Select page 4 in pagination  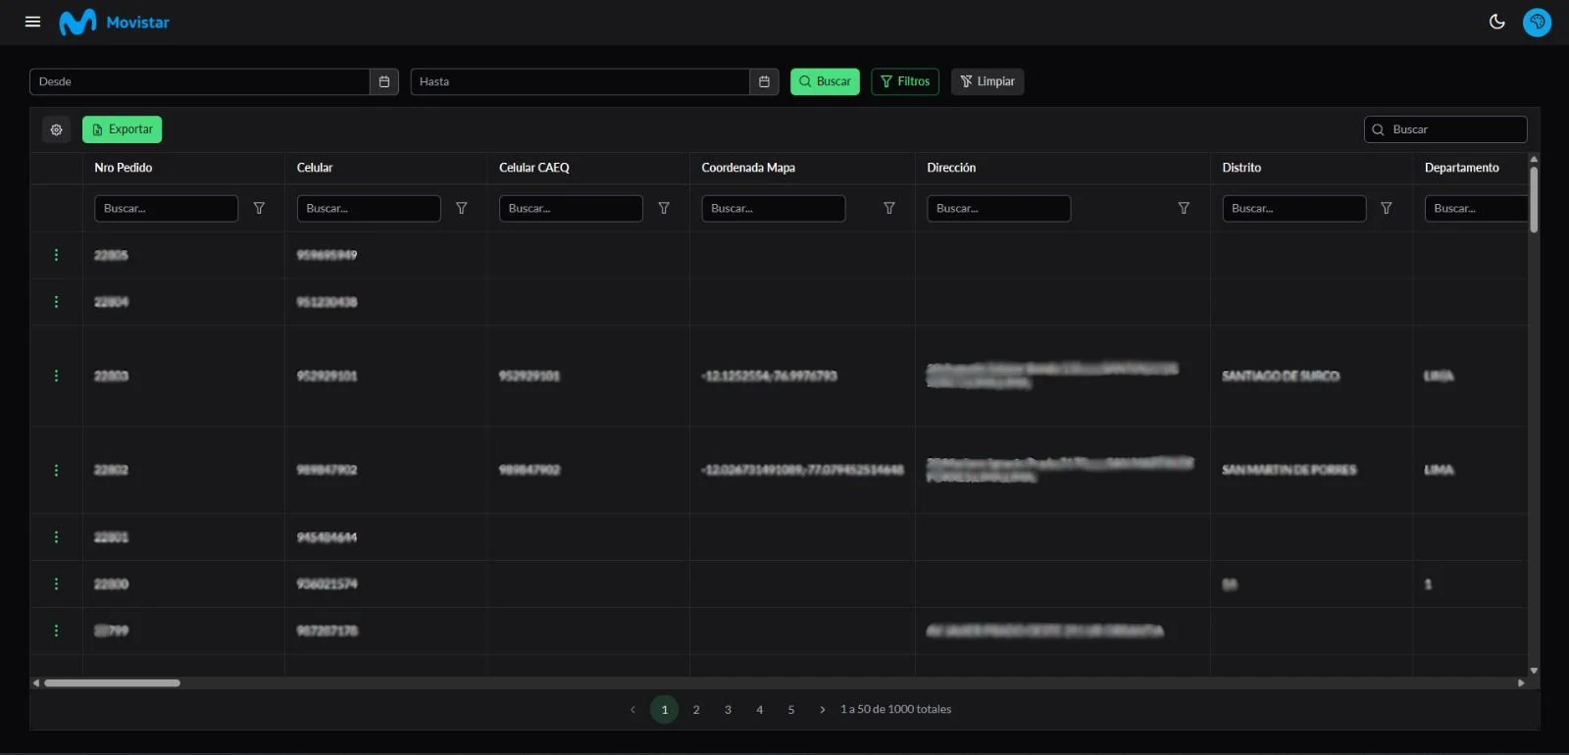pos(759,709)
